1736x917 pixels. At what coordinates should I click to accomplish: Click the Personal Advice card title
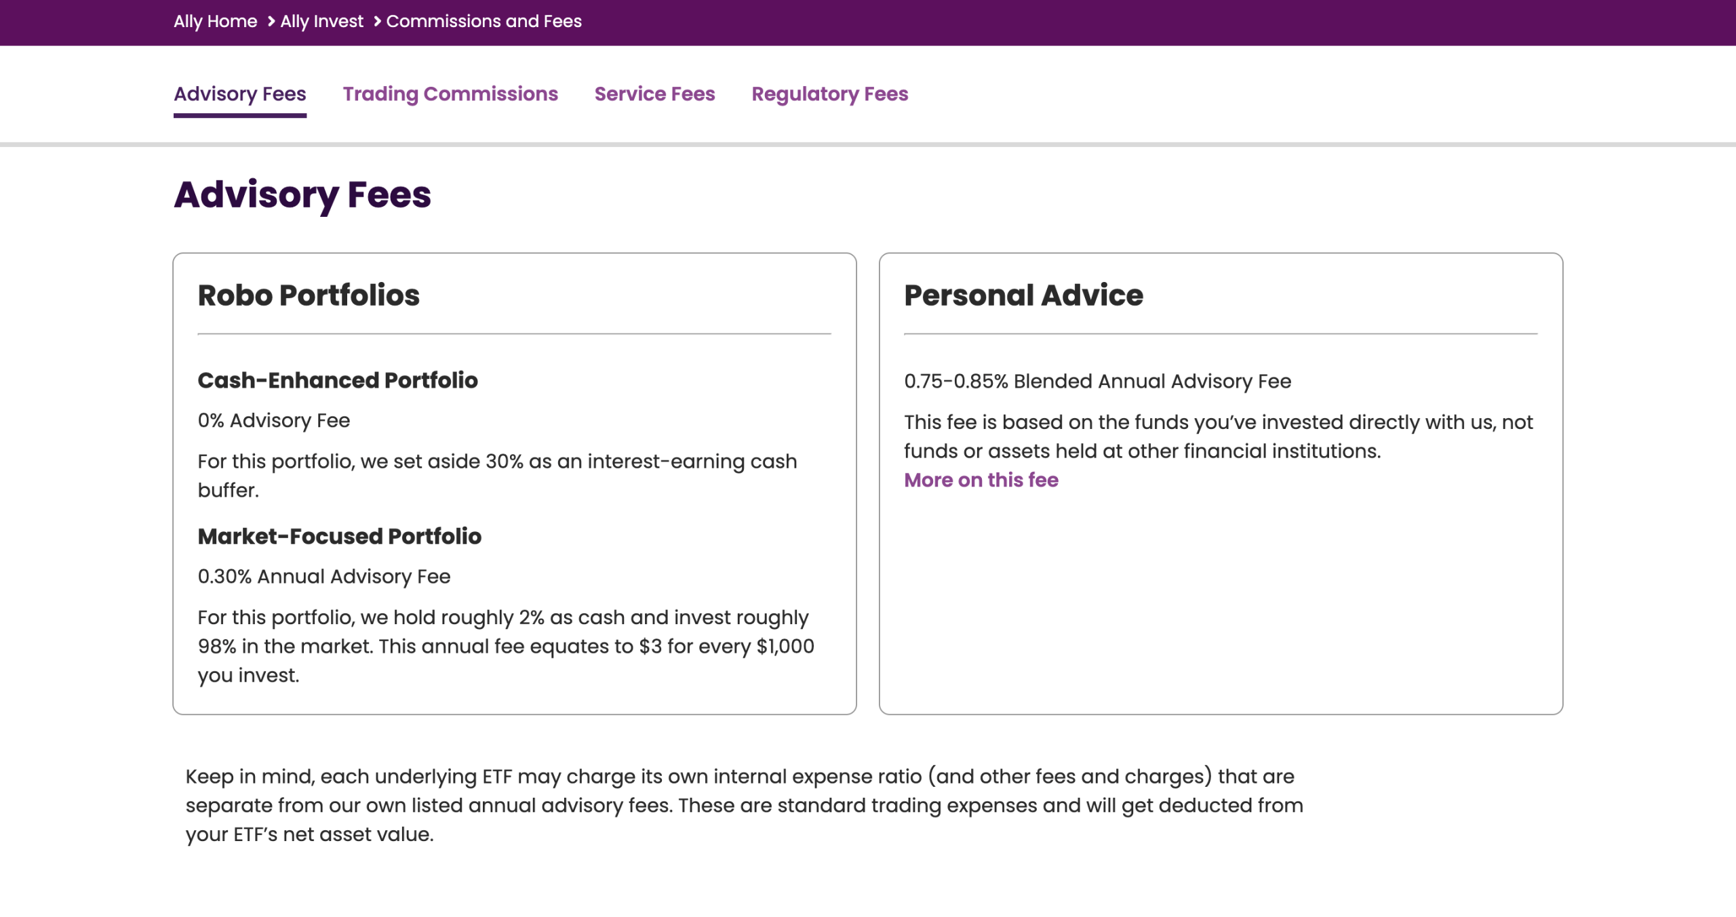point(1023,296)
